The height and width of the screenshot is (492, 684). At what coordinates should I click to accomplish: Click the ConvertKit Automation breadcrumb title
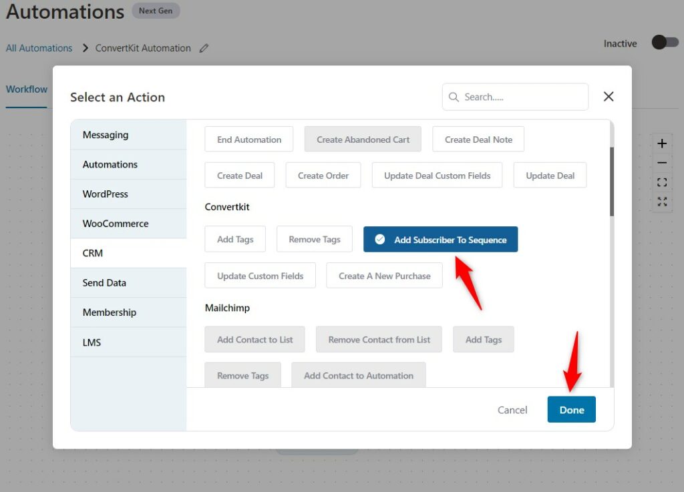[143, 48]
